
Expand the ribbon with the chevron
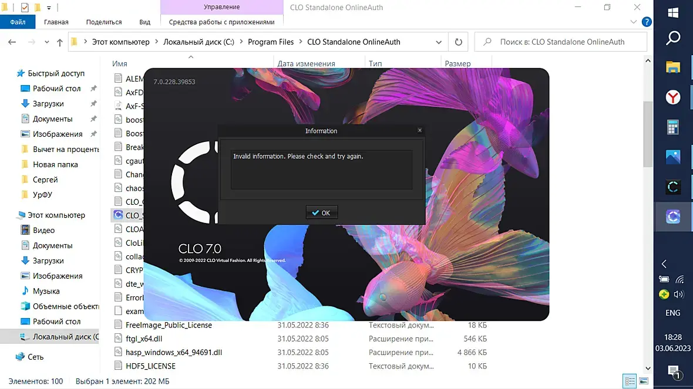tap(633, 22)
